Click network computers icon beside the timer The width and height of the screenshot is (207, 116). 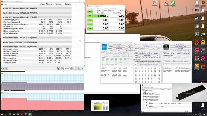pos(62,68)
